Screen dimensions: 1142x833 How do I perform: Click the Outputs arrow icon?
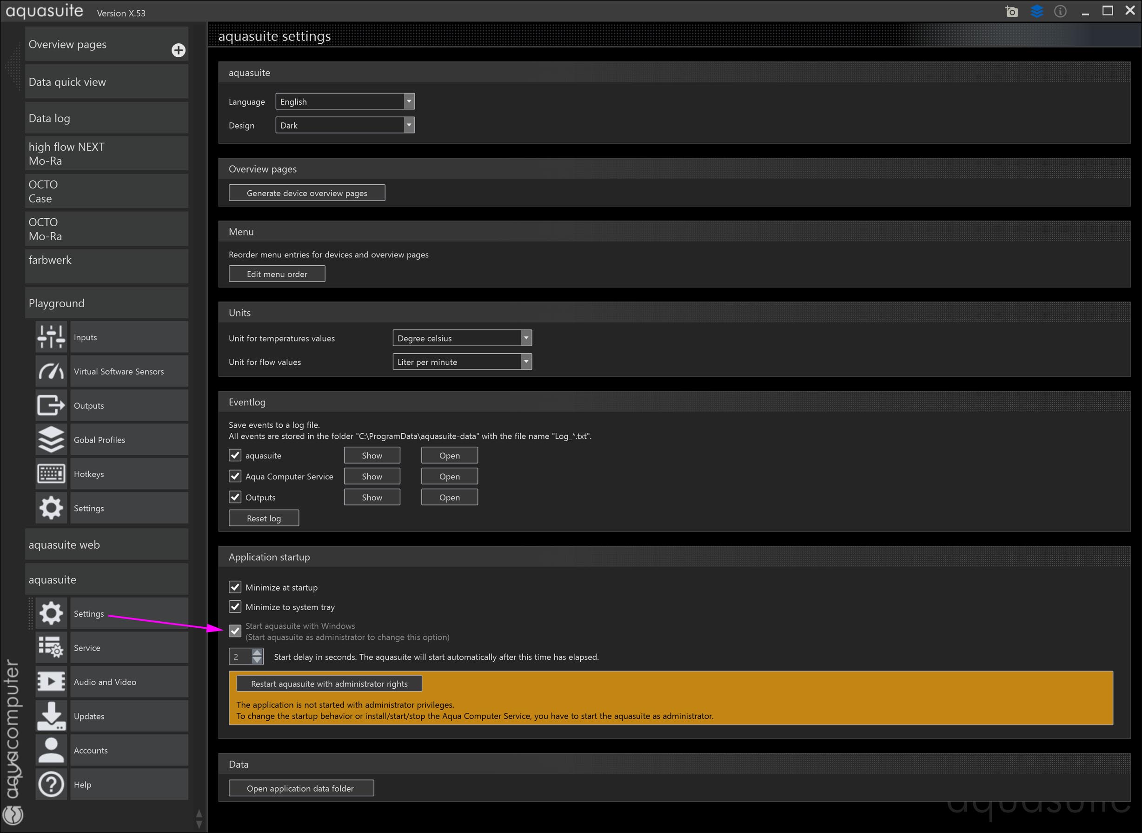coord(51,405)
